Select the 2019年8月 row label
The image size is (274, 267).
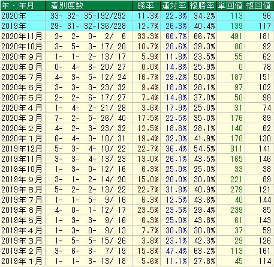(22, 189)
